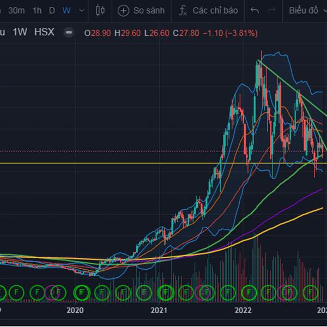Open the financial event marker below 2020
Viewport: 327px width, 327px height.
[x=82, y=292]
